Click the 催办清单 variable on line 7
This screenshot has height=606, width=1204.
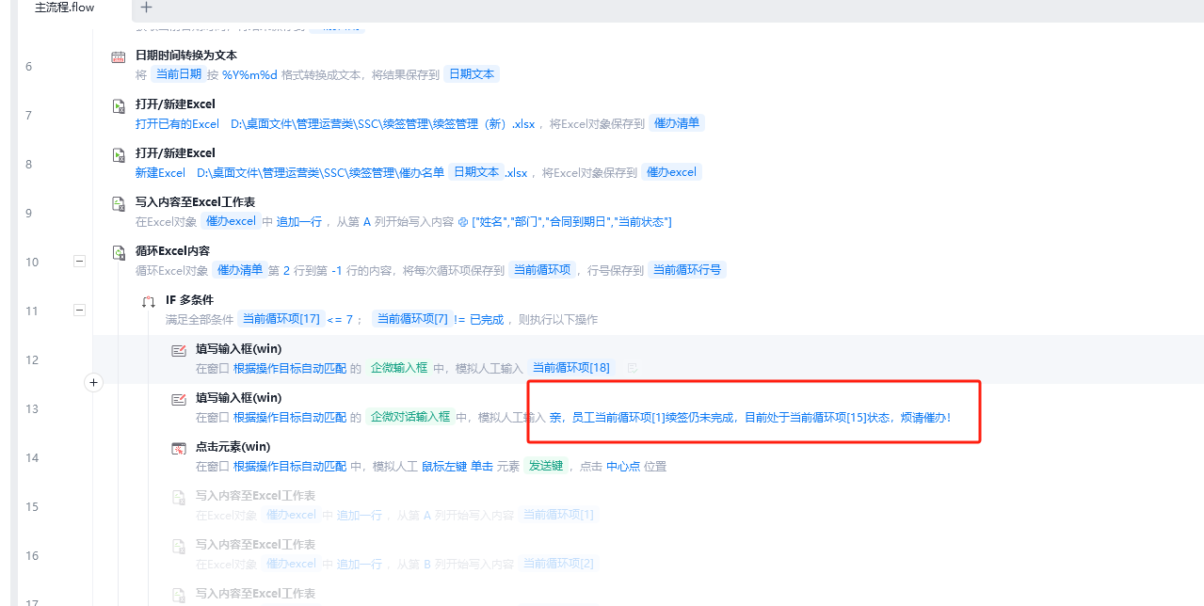[x=677, y=123]
